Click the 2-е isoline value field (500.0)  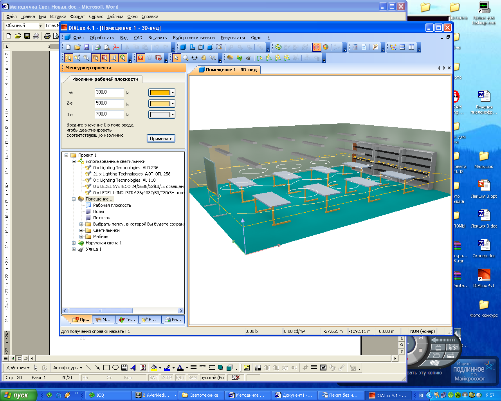[109, 103]
